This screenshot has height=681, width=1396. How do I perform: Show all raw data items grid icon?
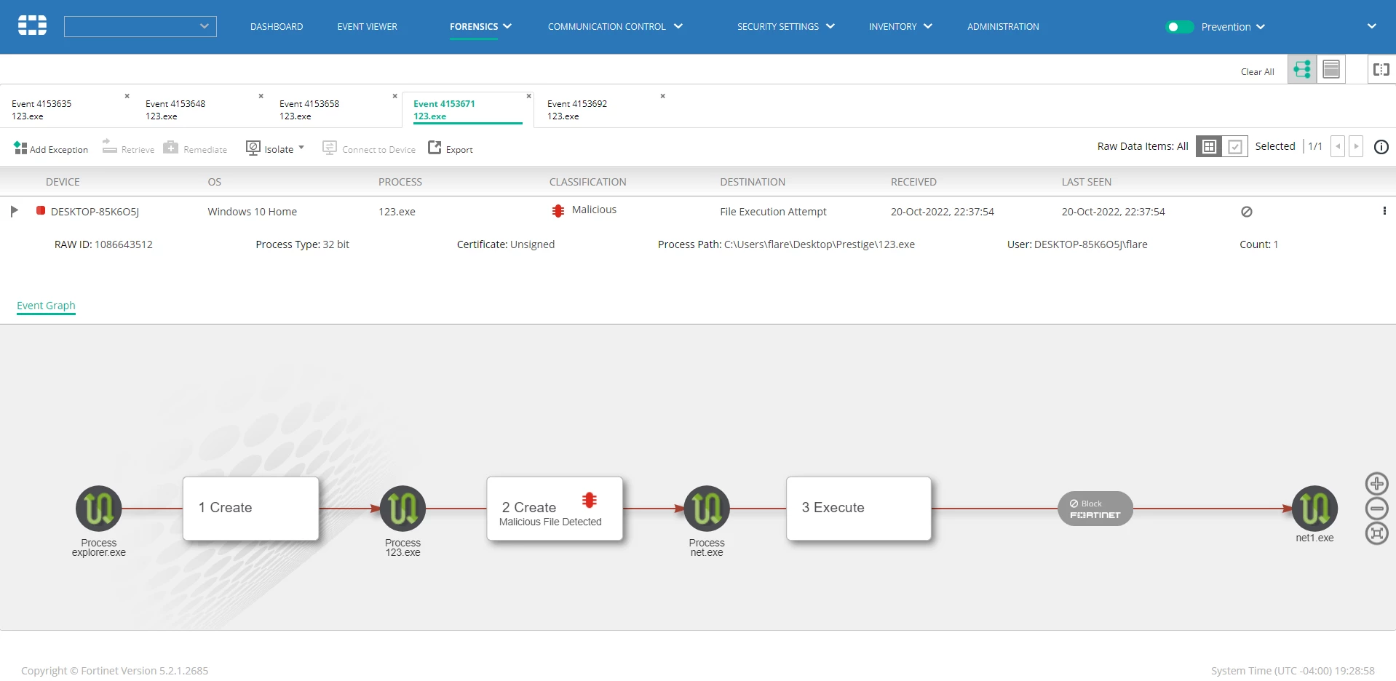tap(1209, 147)
